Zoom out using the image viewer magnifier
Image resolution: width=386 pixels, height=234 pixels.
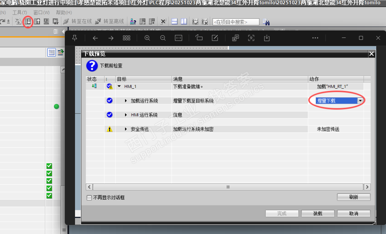(163, 38)
